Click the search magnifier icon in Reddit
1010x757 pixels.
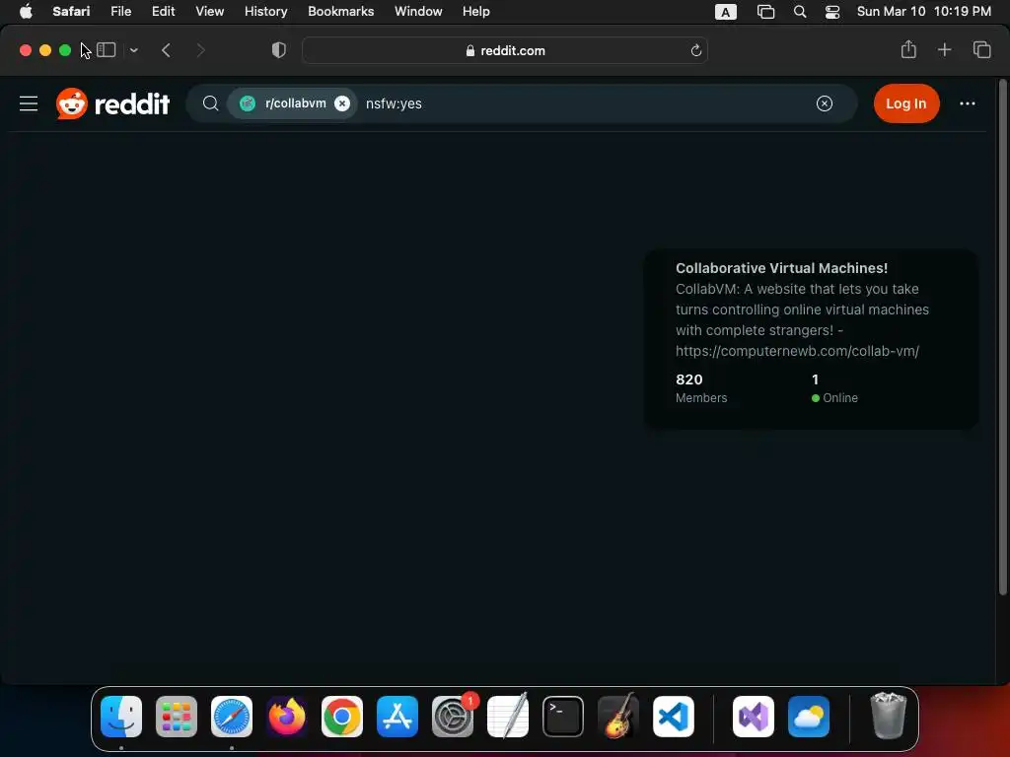tap(210, 103)
